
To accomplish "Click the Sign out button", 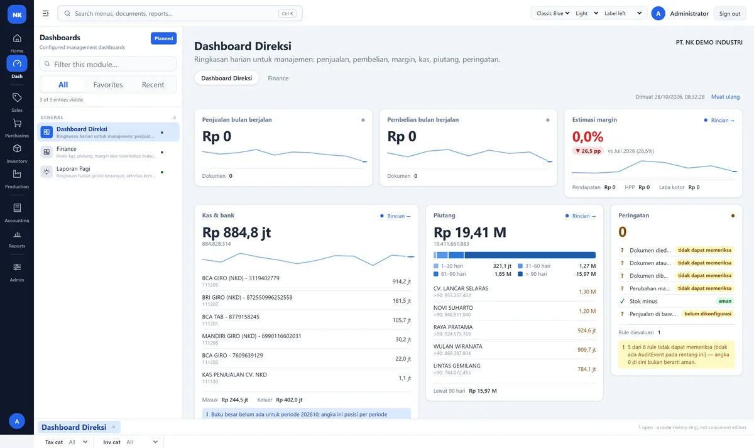I will tap(729, 13).
